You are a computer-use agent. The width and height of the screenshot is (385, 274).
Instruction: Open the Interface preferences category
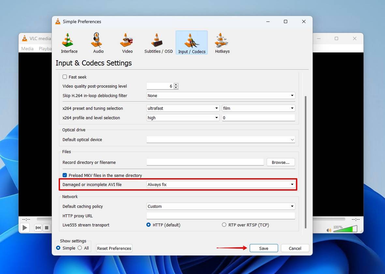click(x=69, y=43)
